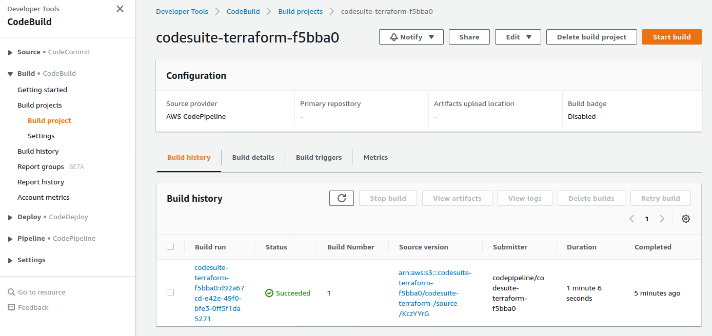712x336 pixels.
Task: Switch to the Build details tab
Action: pyautogui.click(x=253, y=157)
